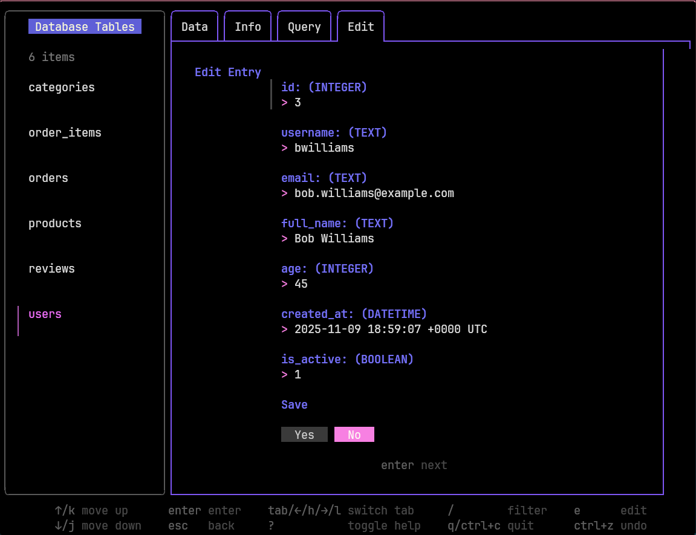Click the 'id: (INTEGER)' label

point(325,88)
